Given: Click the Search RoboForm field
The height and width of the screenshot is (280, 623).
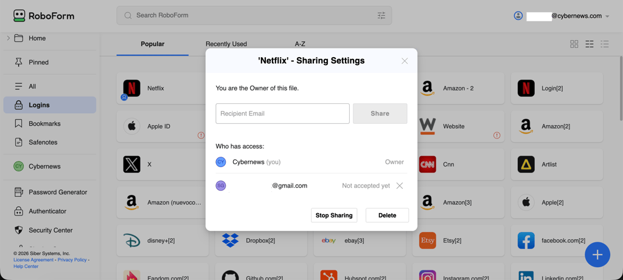Looking at the screenshot, I should click(x=254, y=15).
